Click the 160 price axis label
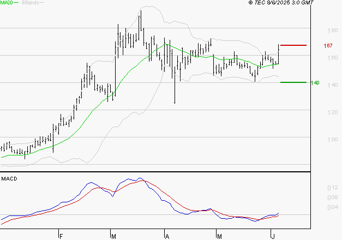Image resolution: width=342 pixels, height=240 pixels. click(333, 58)
